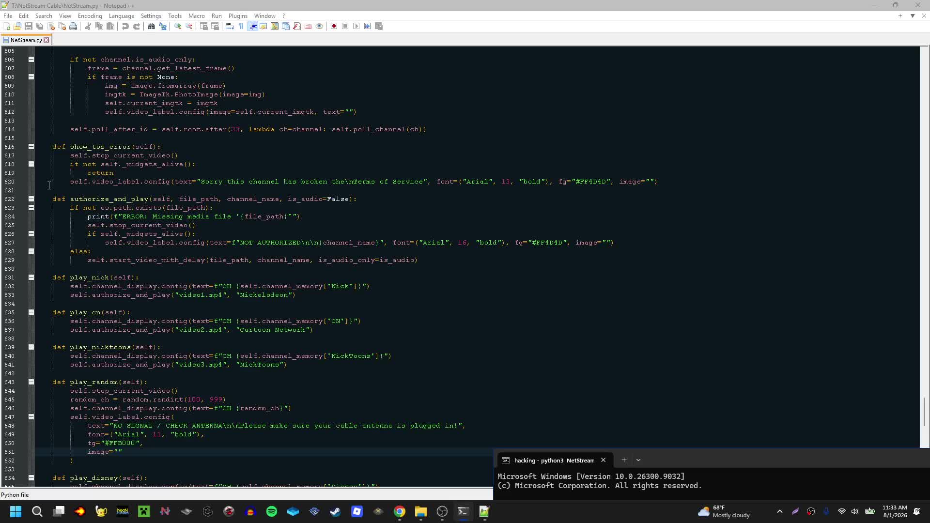930x523 pixels.
Task: Start macro recording red button
Action: coord(334,26)
